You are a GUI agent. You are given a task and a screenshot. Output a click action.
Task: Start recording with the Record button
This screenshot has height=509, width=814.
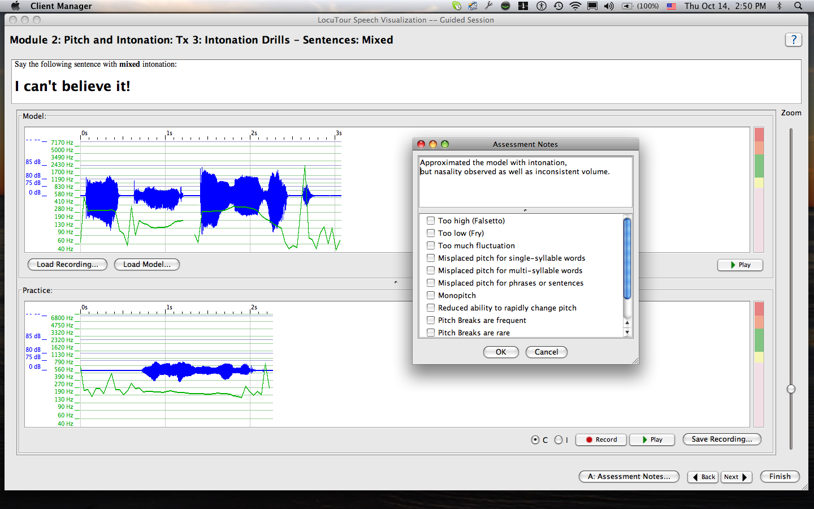pyautogui.click(x=601, y=439)
